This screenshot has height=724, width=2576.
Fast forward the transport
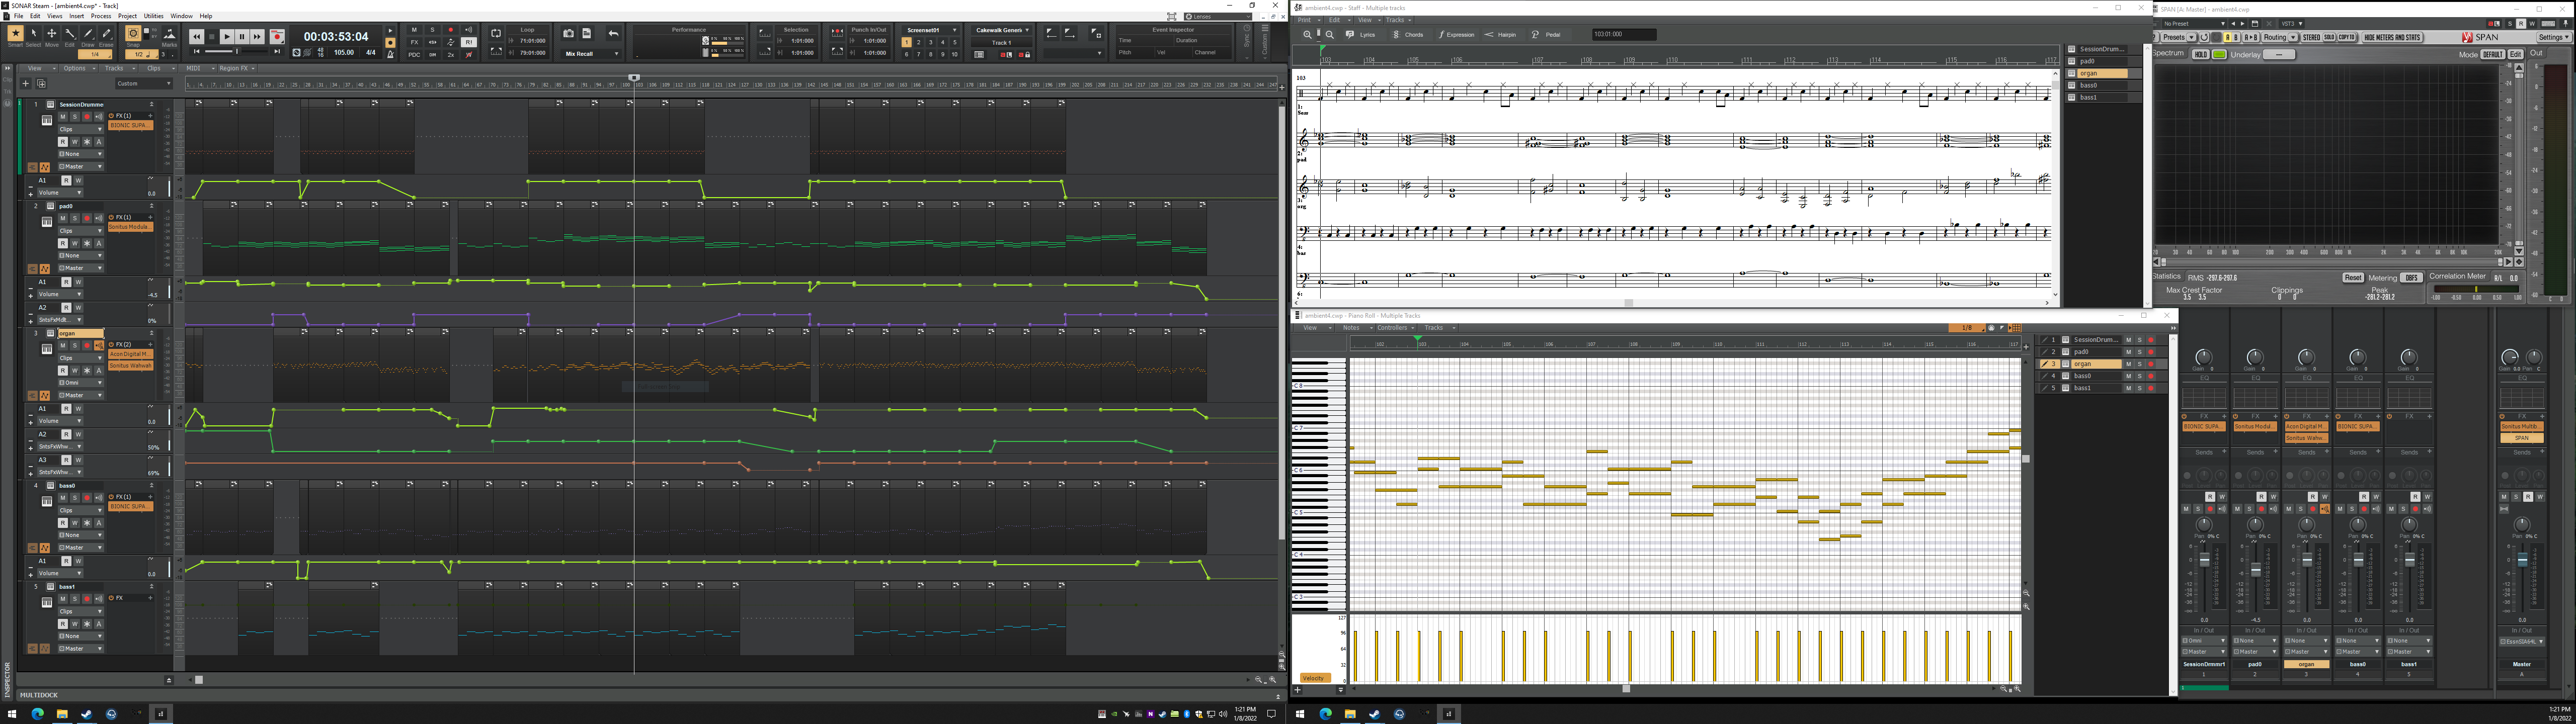pyautogui.click(x=257, y=37)
